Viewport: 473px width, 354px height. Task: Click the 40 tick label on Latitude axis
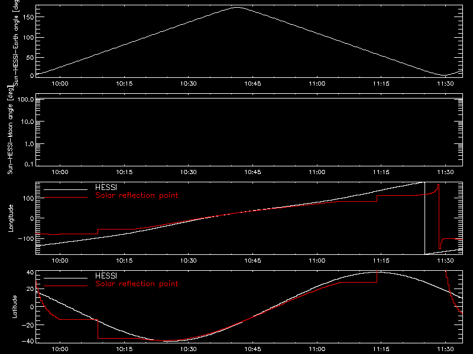(x=30, y=273)
